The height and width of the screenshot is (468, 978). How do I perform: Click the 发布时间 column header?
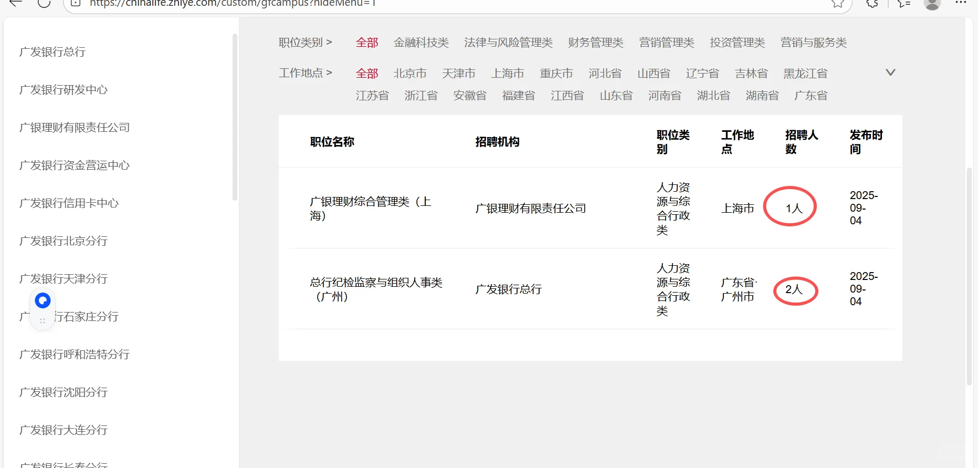pos(866,142)
